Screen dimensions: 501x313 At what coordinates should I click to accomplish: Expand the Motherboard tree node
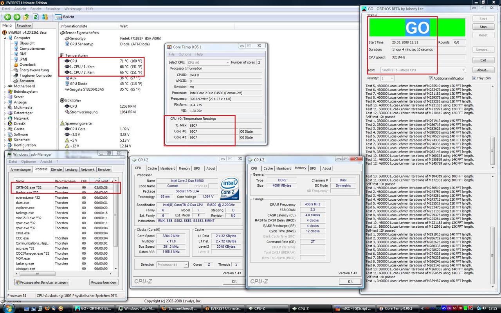(x=5, y=86)
